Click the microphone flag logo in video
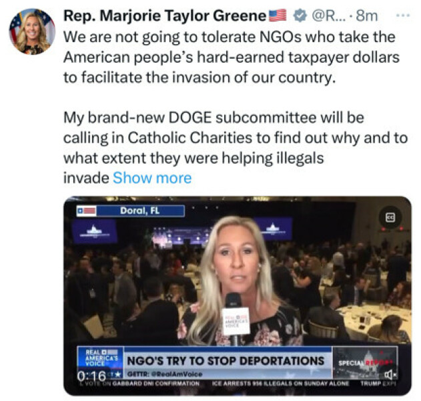The height and width of the screenshot is (401, 421). (x=236, y=321)
